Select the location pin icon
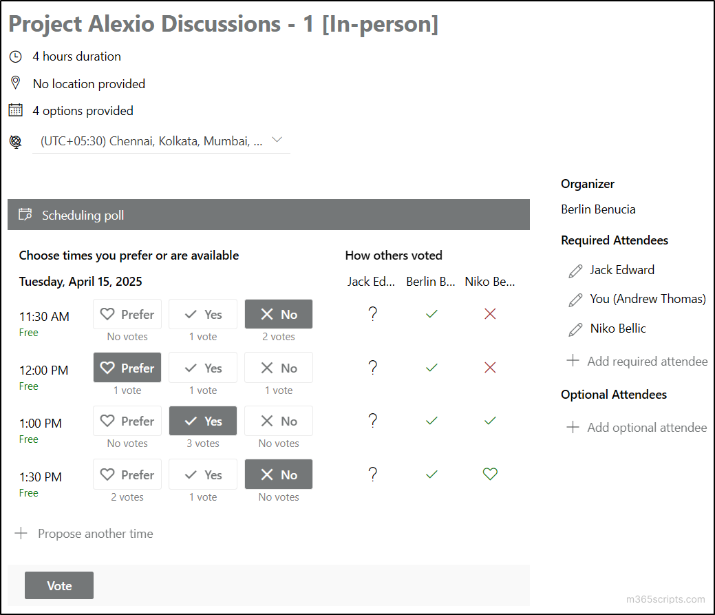Screen dimensions: 715x615 tap(15, 83)
